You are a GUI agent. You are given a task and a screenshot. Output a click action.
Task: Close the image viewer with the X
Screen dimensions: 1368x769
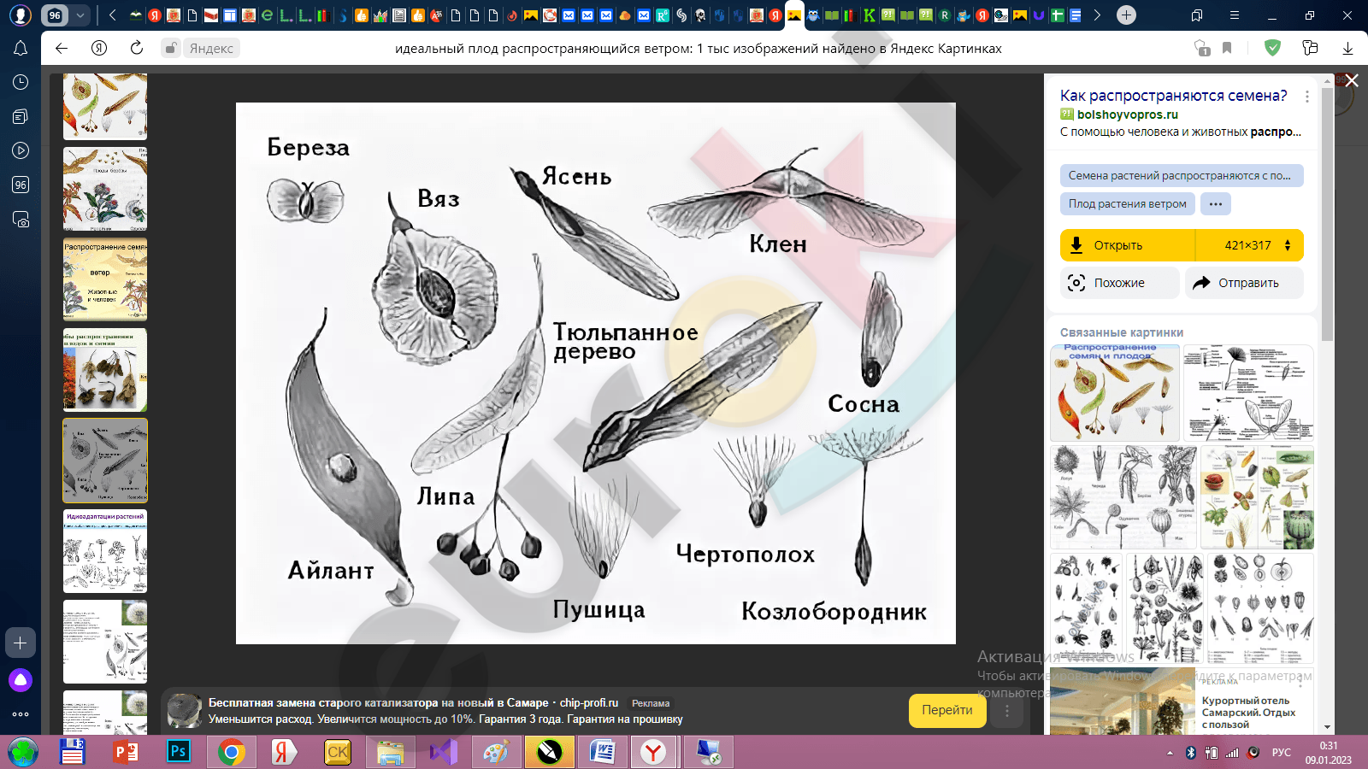click(x=1352, y=80)
